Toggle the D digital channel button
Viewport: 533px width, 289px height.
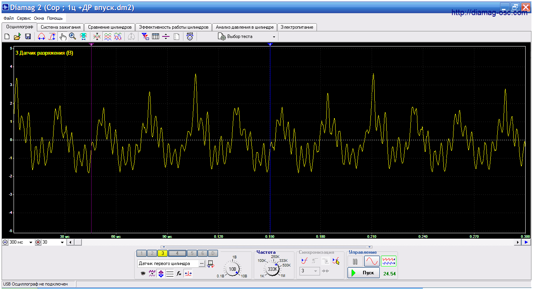click(x=213, y=253)
